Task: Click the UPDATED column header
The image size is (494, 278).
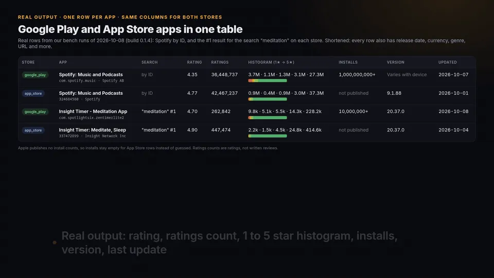Action: pyautogui.click(x=447, y=62)
